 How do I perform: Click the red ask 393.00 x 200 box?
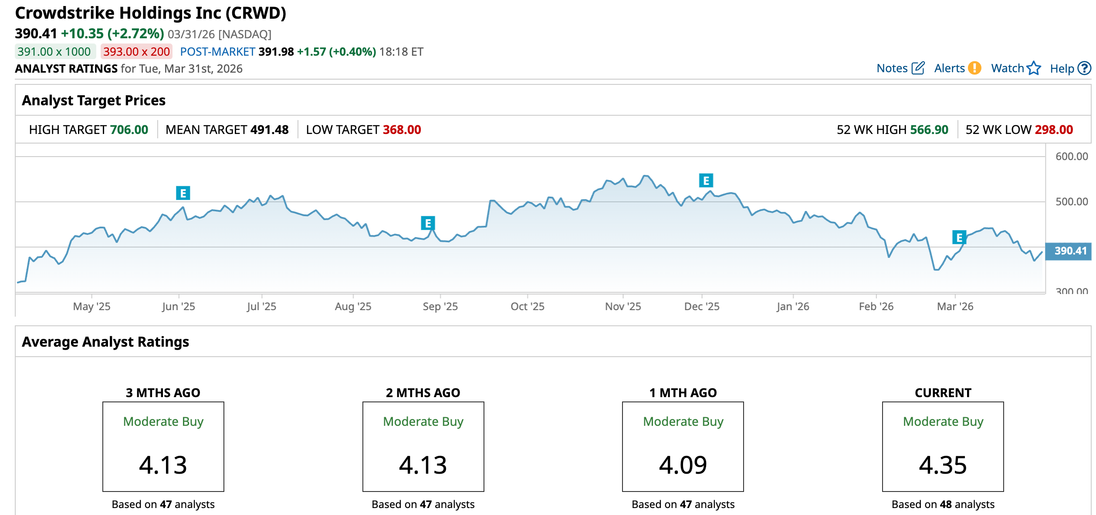pyautogui.click(x=136, y=52)
